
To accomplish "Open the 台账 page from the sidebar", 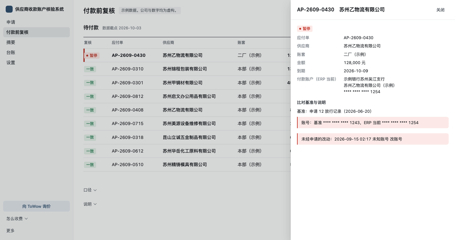I will [36, 52].
